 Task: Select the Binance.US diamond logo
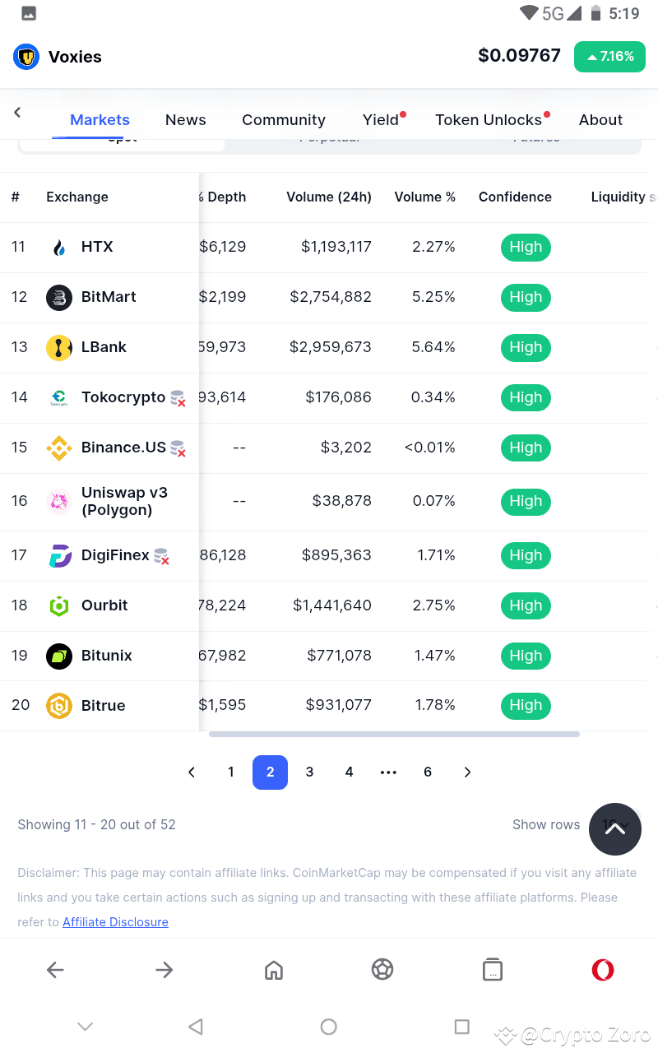point(59,448)
